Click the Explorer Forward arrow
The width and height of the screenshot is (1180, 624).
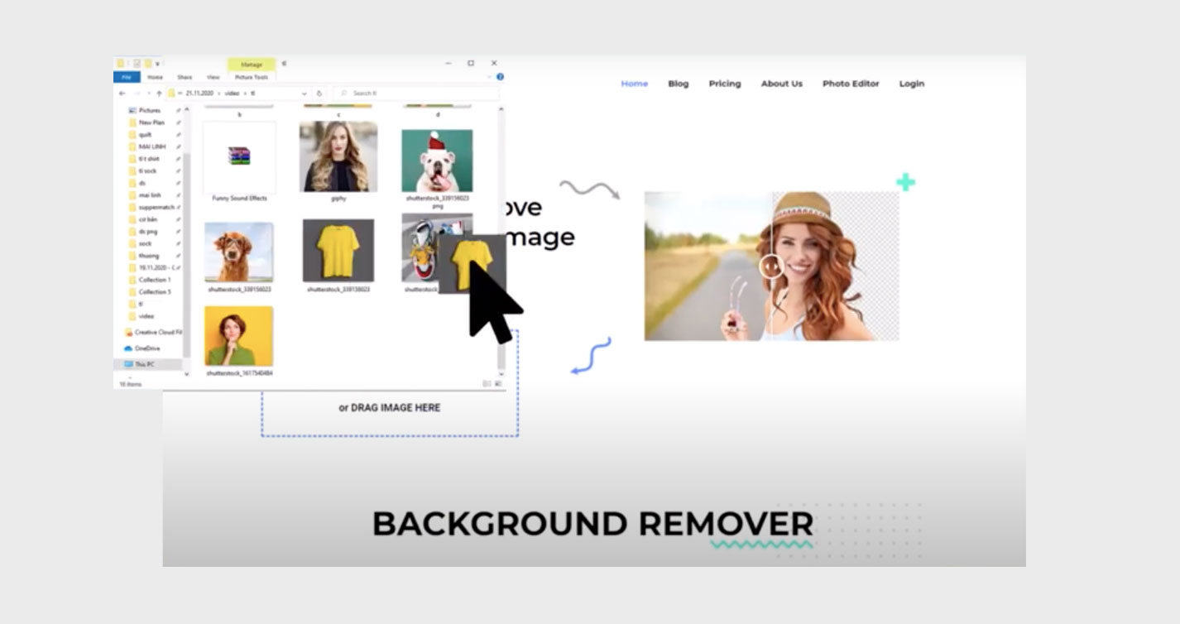tap(136, 94)
